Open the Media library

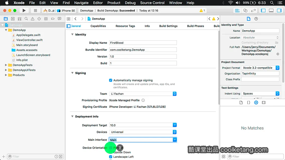[264, 102]
